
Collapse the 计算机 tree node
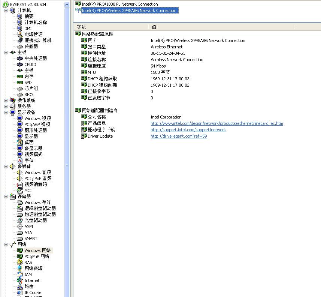[6, 10]
